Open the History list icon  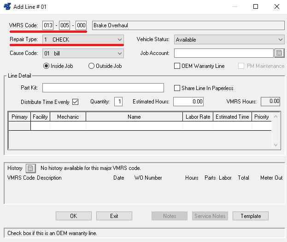click(x=30, y=168)
